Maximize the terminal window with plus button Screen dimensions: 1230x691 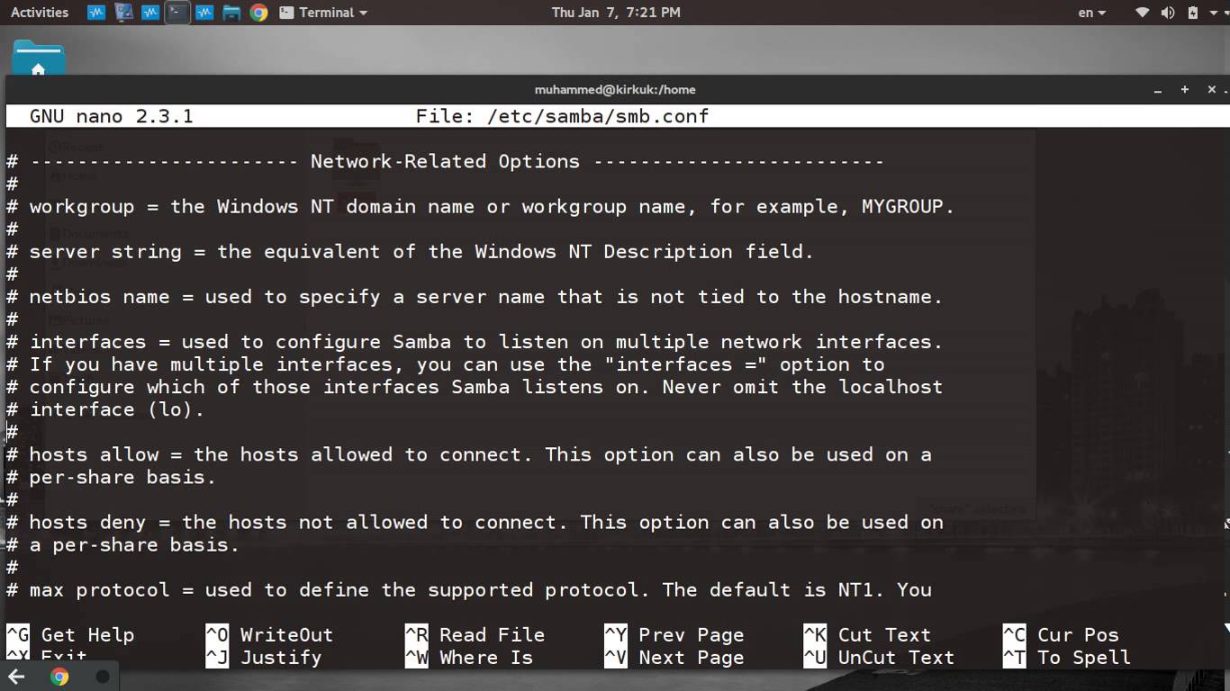pyautogui.click(x=1185, y=89)
